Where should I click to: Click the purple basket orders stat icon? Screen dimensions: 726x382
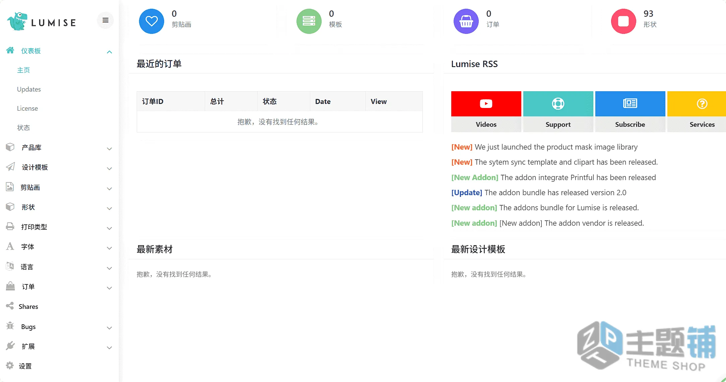click(466, 21)
